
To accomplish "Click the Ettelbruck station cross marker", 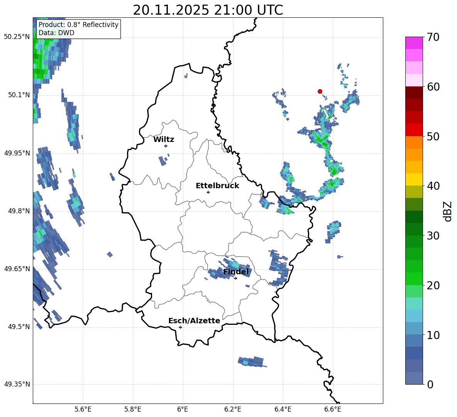I will click(x=208, y=192).
